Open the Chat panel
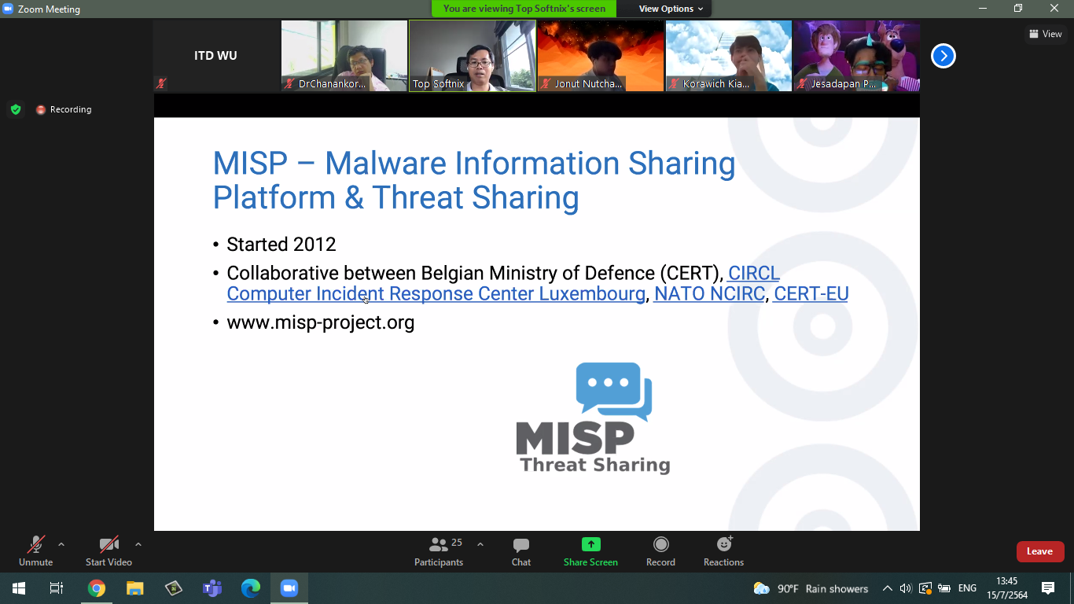Image resolution: width=1074 pixels, height=604 pixels. 521,551
